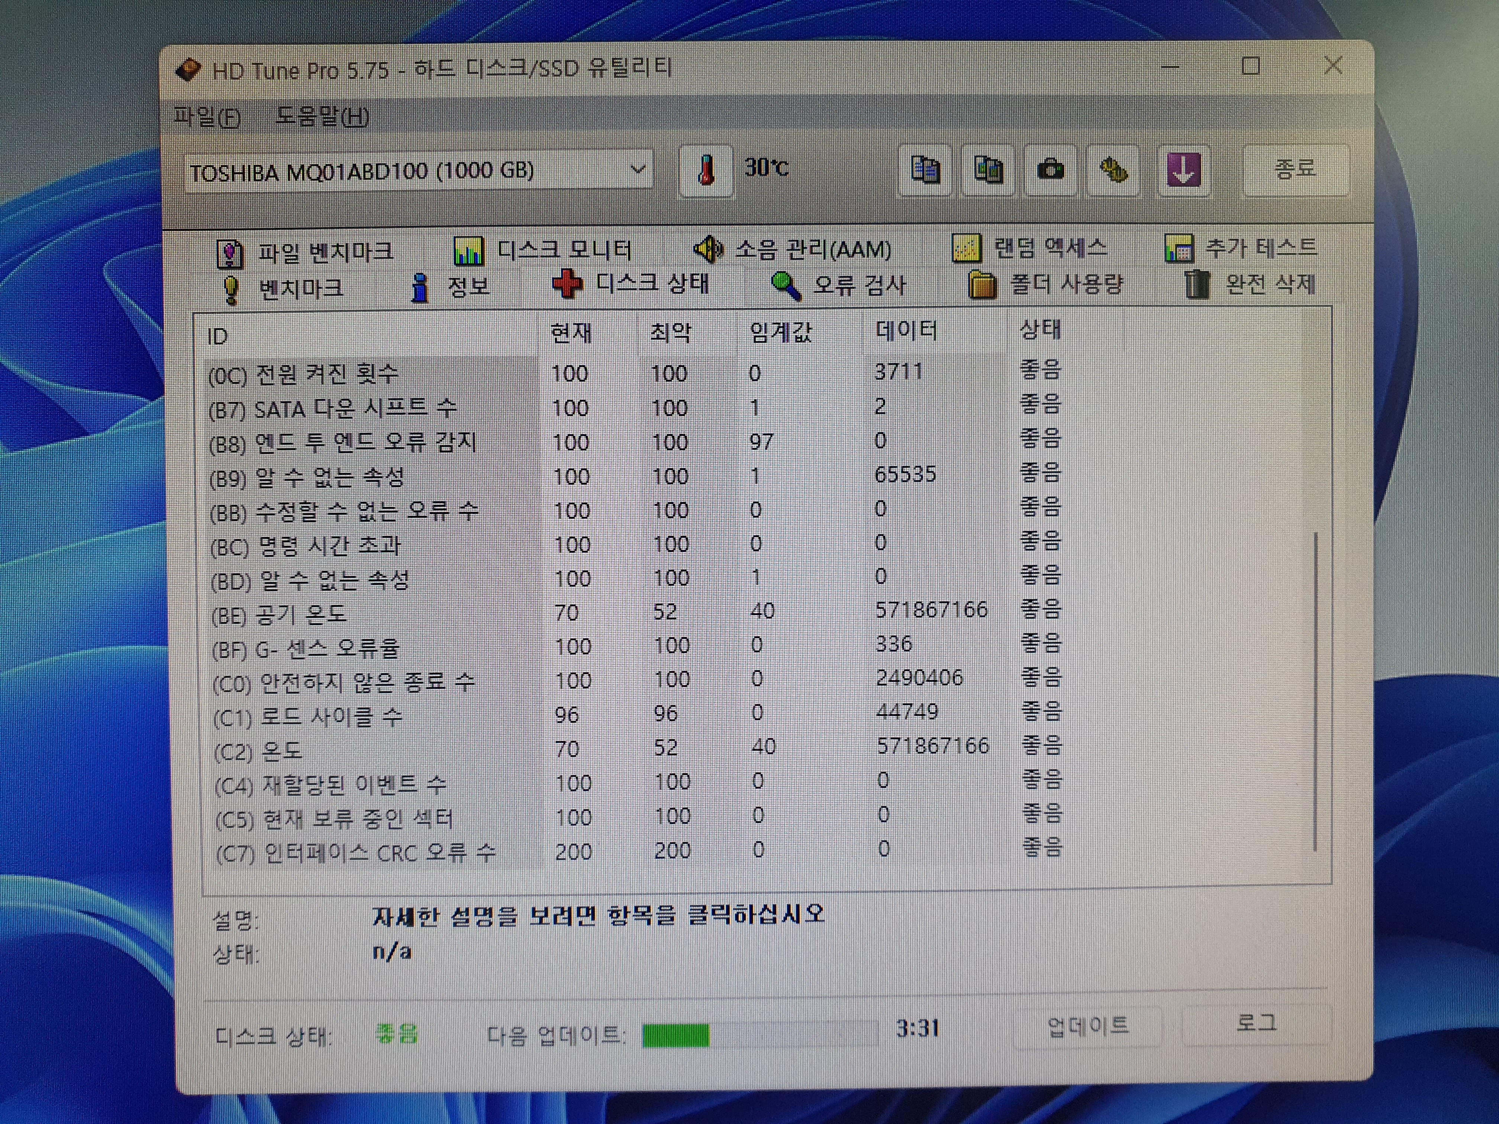Screen dimensions: 1499x1124
Task: Click the HD Tune Pro title bar icon
Action: [188, 70]
